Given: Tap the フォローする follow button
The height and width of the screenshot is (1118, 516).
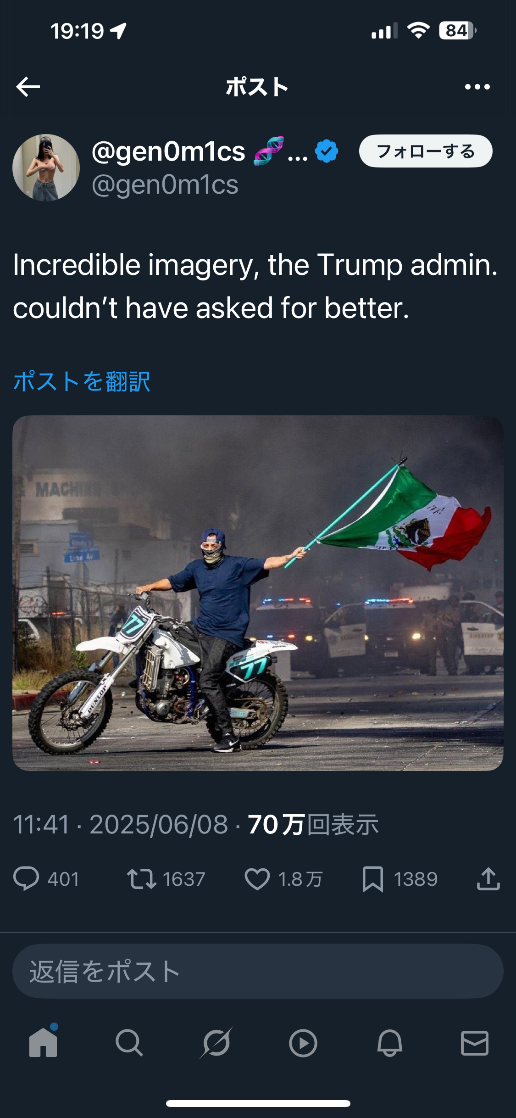Looking at the screenshot, I should tap(426, 151).
